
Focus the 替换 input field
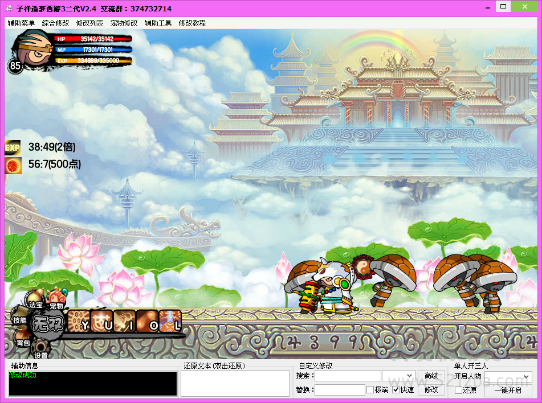coord(340,390)
